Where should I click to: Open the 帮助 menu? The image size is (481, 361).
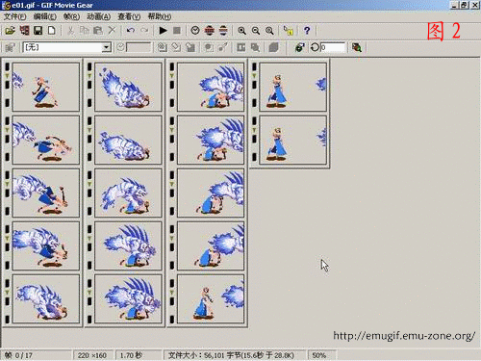tap(160, 16)
